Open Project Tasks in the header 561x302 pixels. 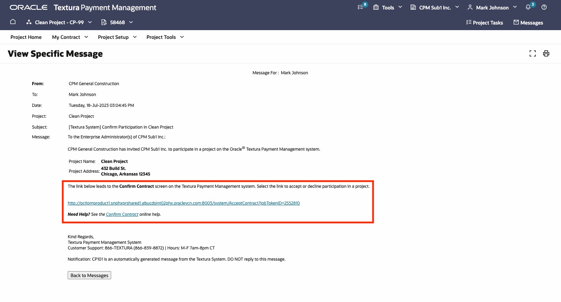coord(488,23)
